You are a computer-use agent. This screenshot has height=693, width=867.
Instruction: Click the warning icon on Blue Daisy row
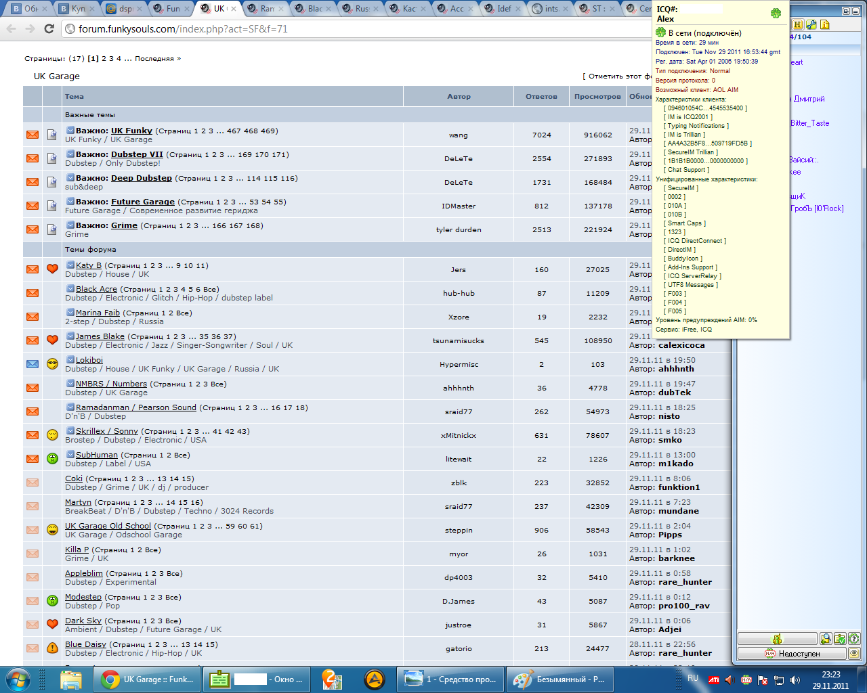tap(52, 648)
